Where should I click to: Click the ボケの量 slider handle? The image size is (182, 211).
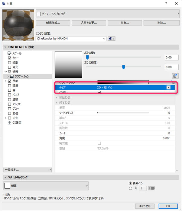point(87,57)
